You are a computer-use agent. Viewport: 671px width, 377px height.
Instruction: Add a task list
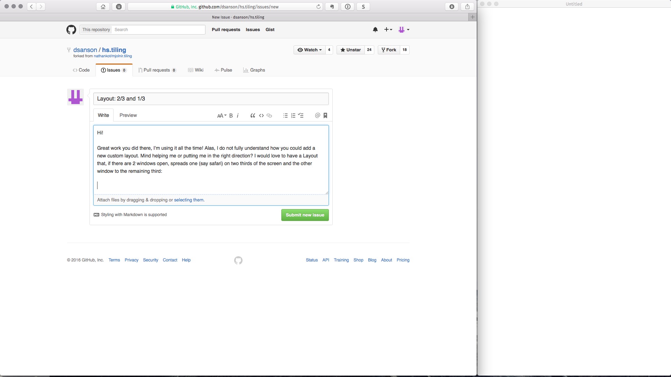(301, 116)
